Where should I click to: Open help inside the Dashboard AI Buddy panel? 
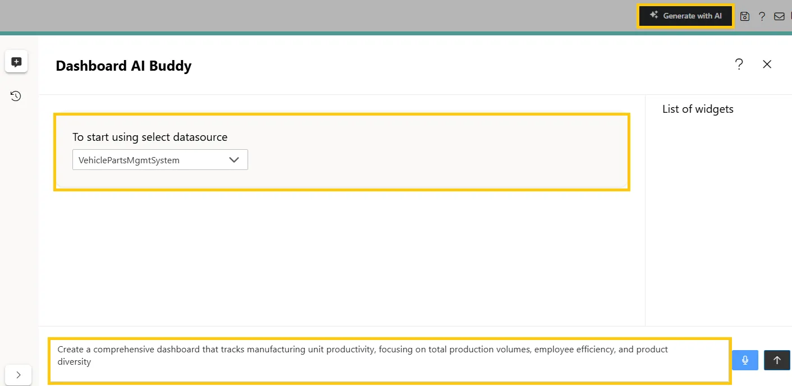[739, 64]
